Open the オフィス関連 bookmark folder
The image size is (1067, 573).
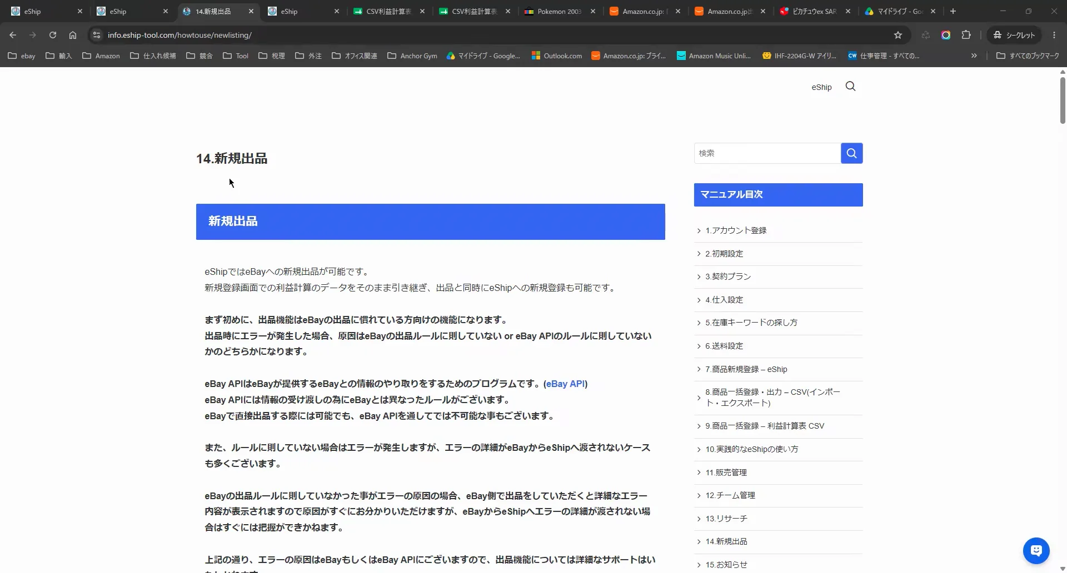355,56
